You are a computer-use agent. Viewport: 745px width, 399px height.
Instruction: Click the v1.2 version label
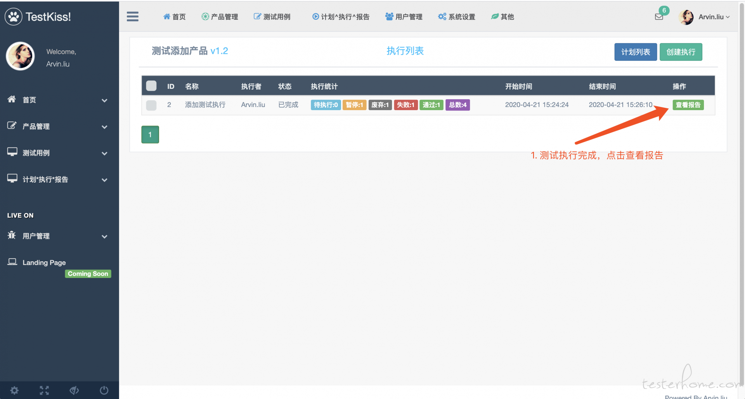pos(219,51)
